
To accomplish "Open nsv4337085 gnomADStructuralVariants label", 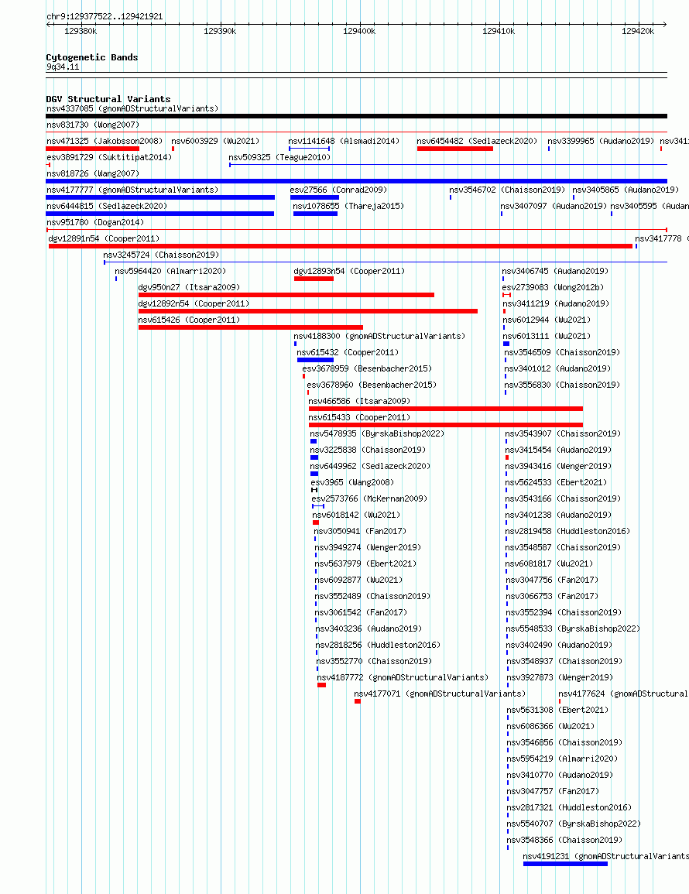I will click(x=132, y=108).
